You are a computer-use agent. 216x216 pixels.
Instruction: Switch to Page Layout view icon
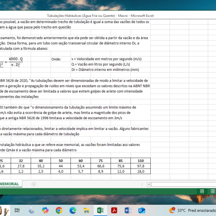point(213,191)
